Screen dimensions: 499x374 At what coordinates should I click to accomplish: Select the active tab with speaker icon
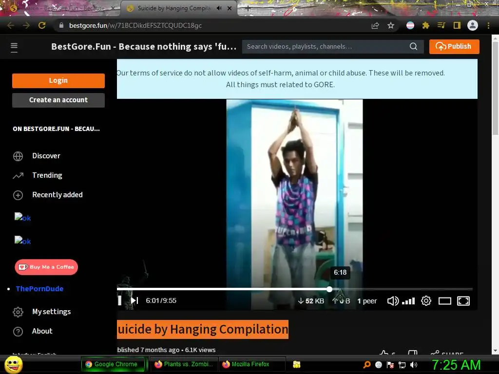point(179,8)
